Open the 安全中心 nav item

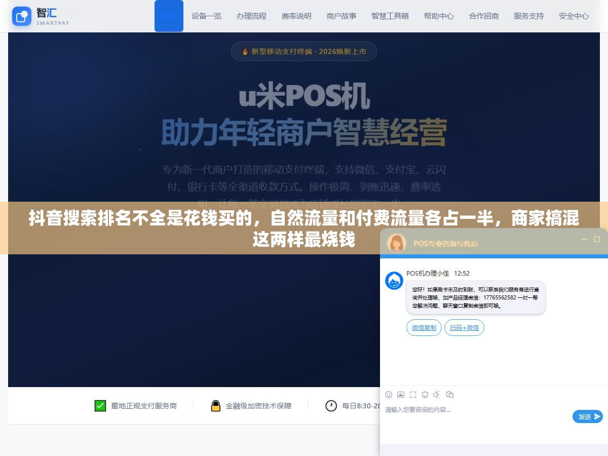click(x=574, y=16)
